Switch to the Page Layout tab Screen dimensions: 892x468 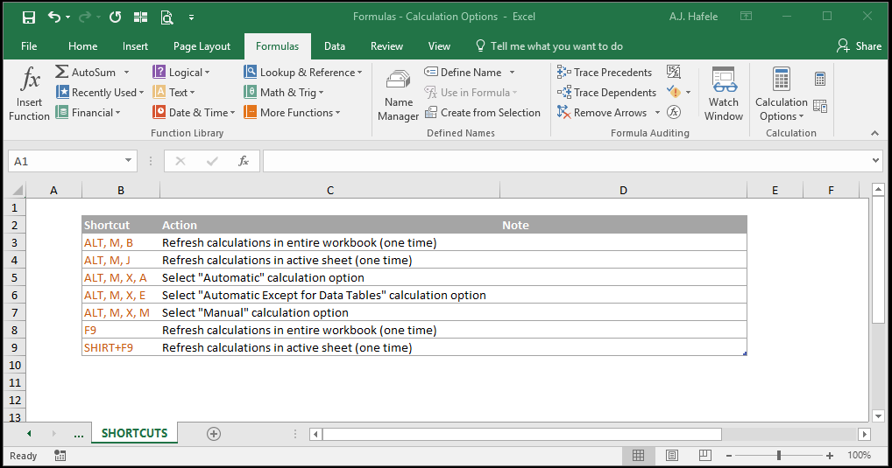click(202, 46)
